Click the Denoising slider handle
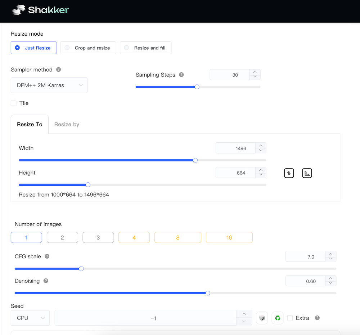The height and width of the screenshot is (335, 360). [208, 293]
